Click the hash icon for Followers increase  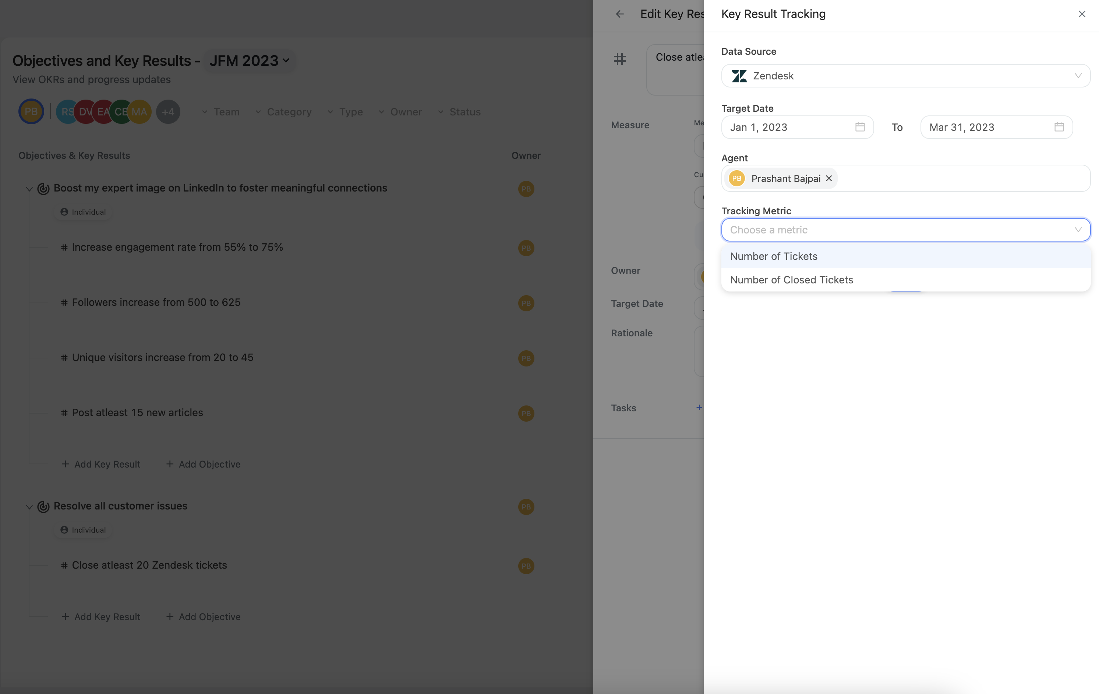[x=64, y=303]
